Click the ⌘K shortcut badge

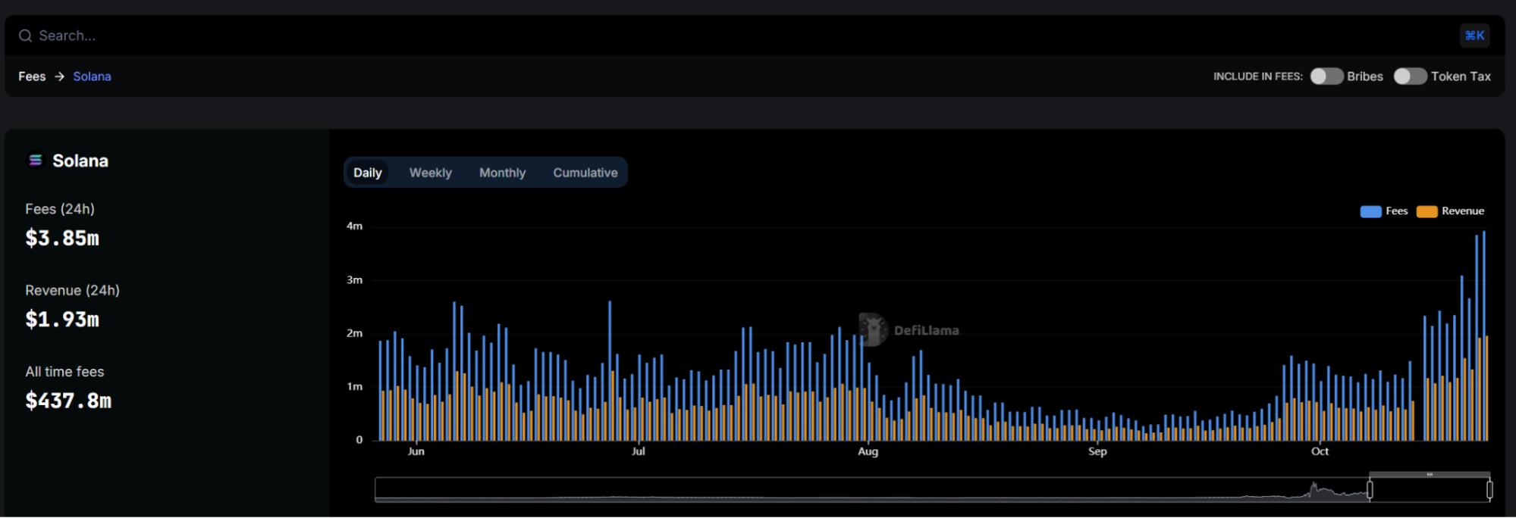[1474, 36]
